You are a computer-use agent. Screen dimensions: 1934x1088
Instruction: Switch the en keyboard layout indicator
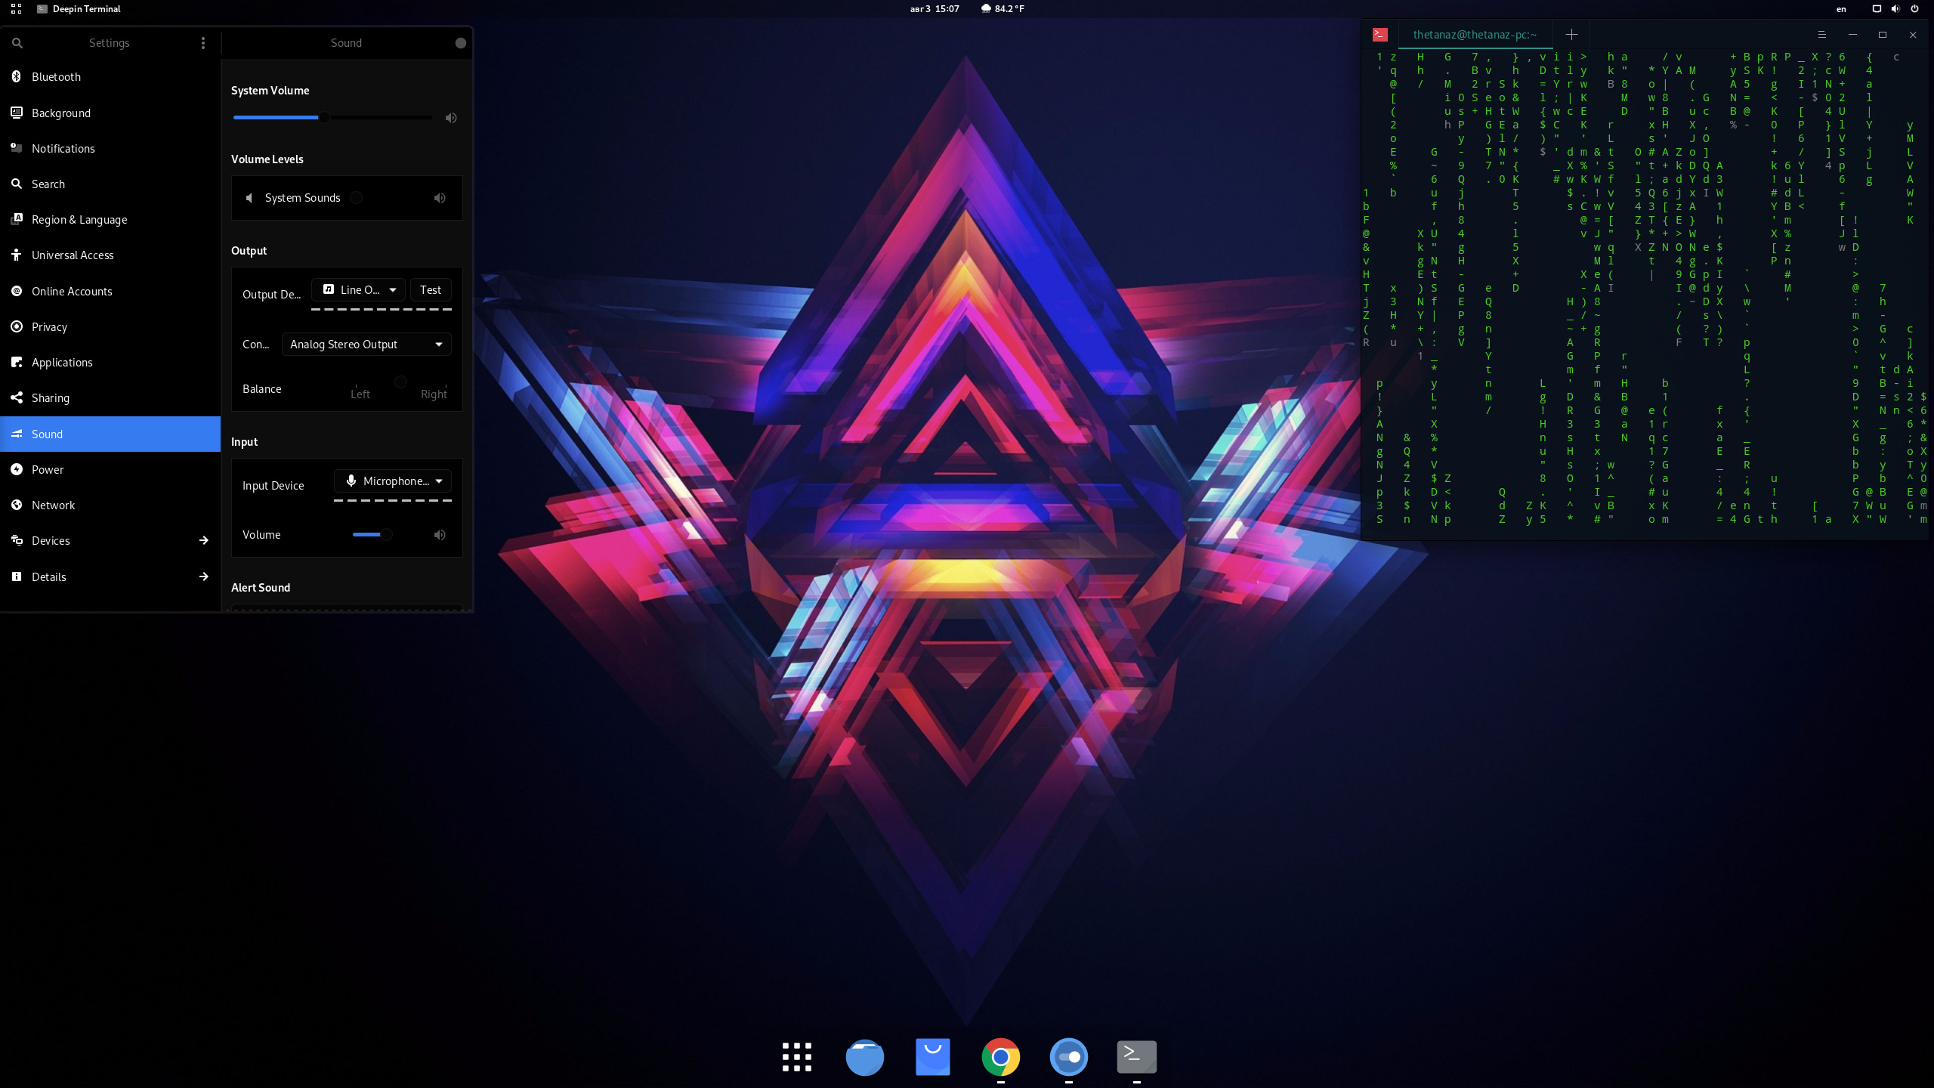click(1841, 9)
